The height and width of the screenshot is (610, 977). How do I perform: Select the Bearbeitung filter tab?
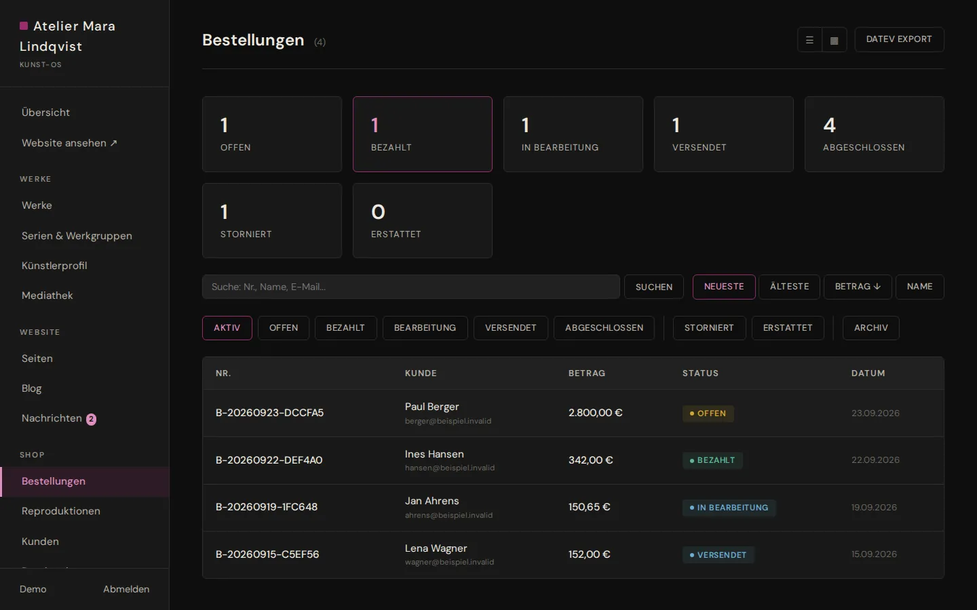pos(425,328)
